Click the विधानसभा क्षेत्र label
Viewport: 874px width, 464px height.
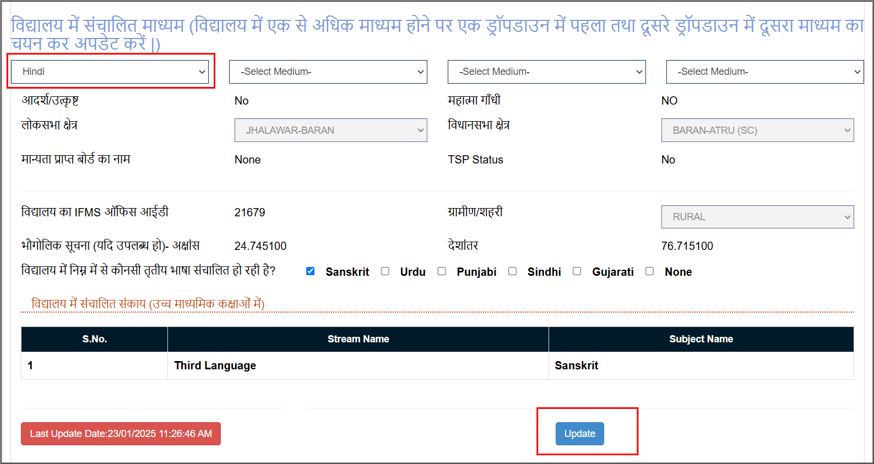(479, 125)
